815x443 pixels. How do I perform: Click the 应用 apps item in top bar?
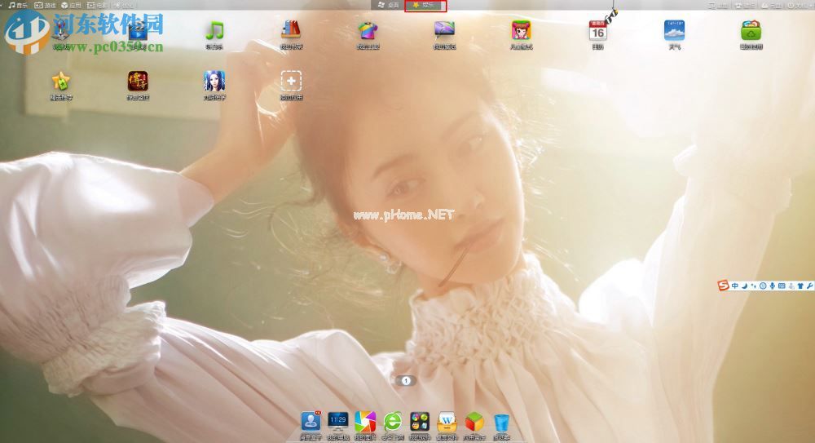[x=70, y=5]
